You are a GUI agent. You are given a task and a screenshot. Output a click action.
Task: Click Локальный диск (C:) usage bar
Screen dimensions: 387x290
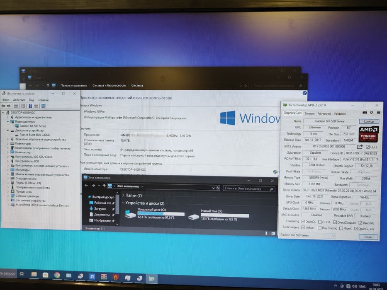161,214
